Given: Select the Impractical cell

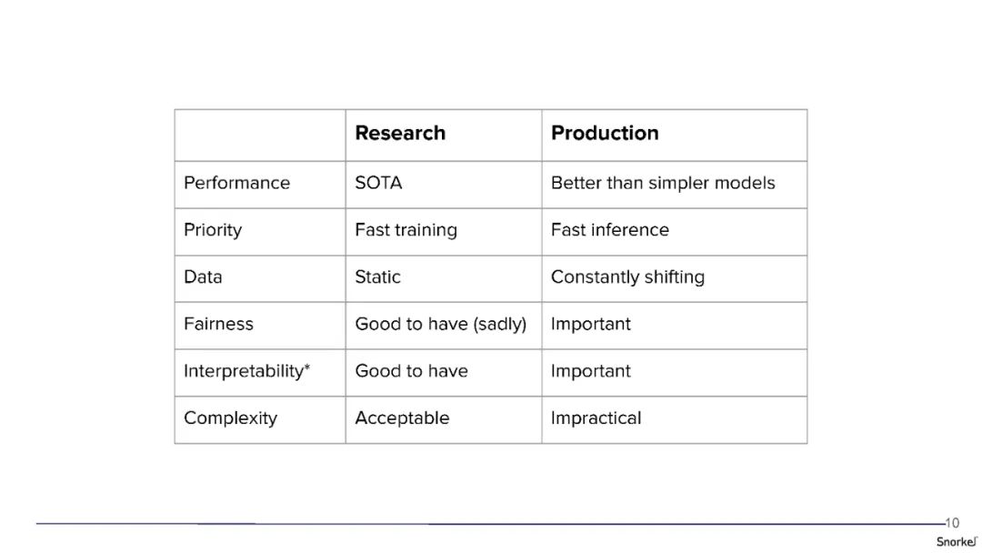Looking at the screenshot, I should 596,418.
